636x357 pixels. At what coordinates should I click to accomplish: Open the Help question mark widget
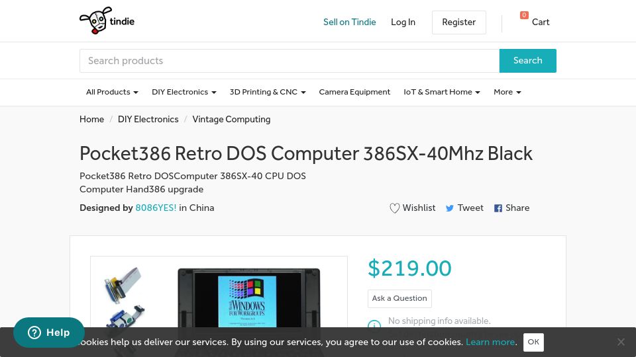click(48, 333)
